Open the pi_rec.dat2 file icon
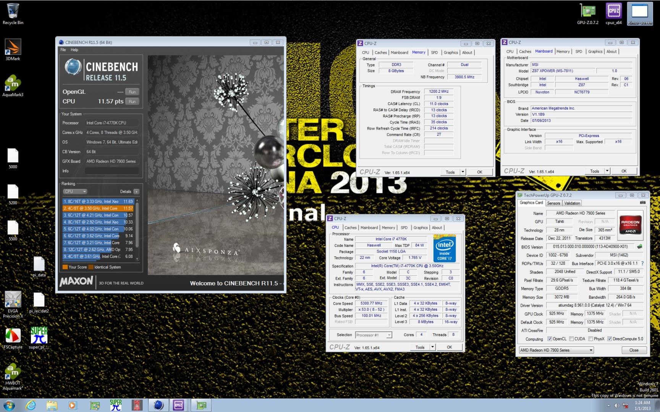660x412 pixels. coord(39,303)
